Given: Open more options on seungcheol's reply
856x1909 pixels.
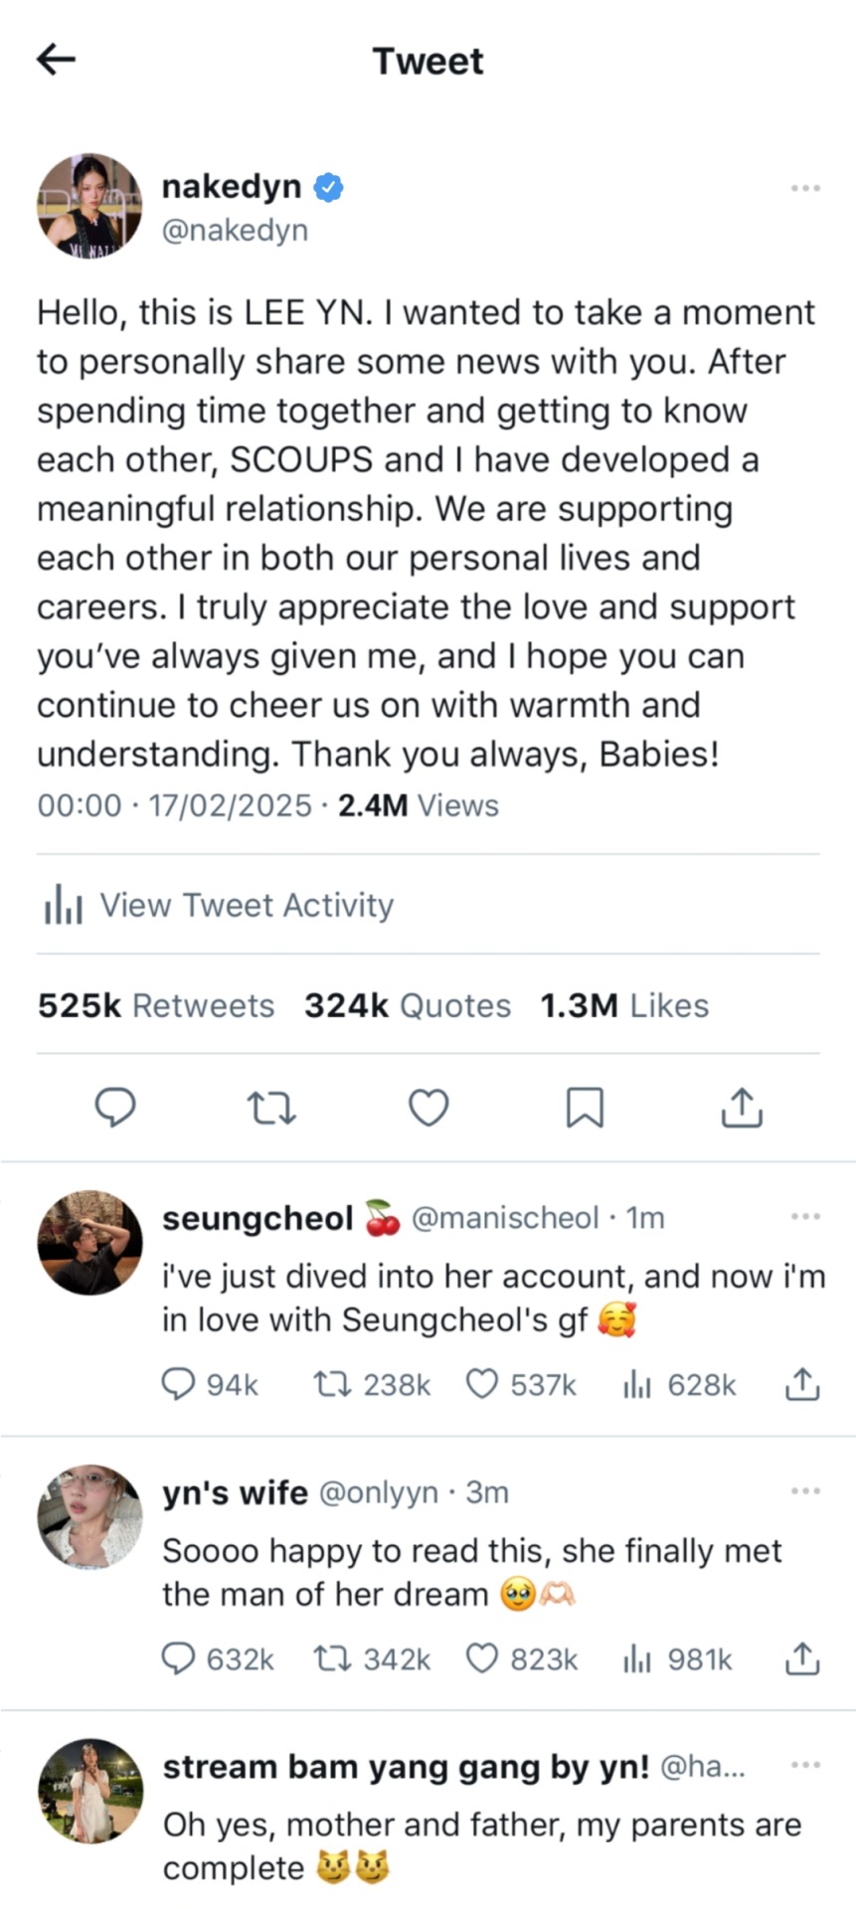Looking at the screenshot, I should (805, 1216).
